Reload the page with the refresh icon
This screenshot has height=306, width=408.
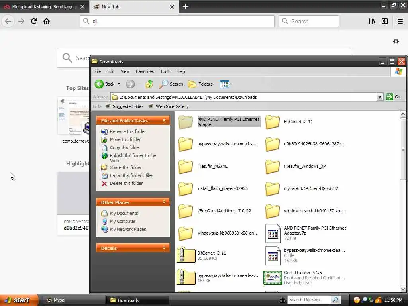34,21
